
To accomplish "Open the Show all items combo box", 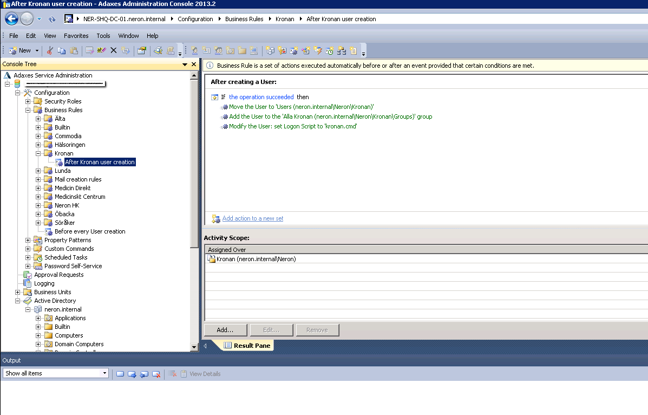I will click(x=55, y=373).
